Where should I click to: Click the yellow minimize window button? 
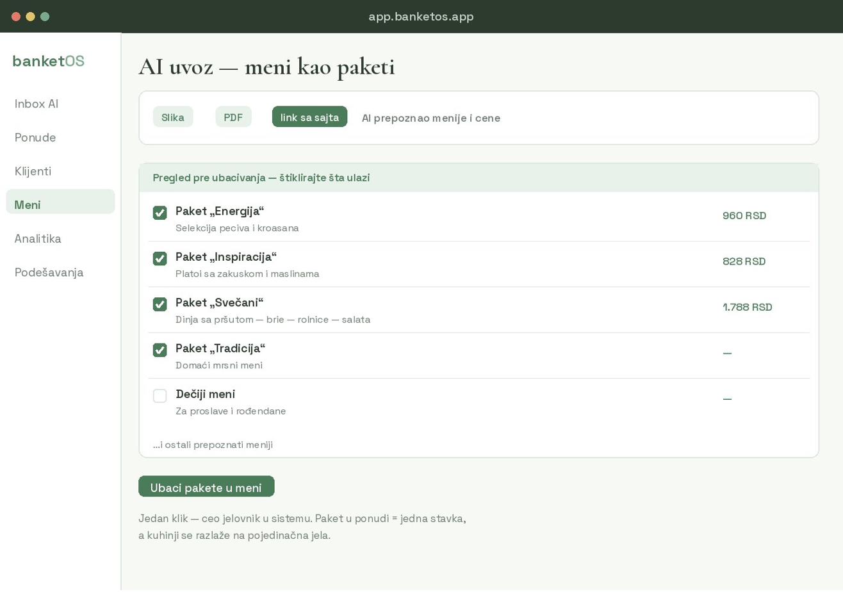(30, 17)
